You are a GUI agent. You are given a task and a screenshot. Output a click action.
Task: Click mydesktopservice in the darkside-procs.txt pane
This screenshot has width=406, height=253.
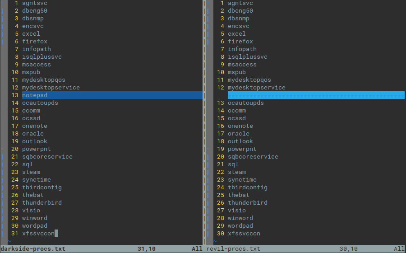pyautogui.click(x=51, y=87)
